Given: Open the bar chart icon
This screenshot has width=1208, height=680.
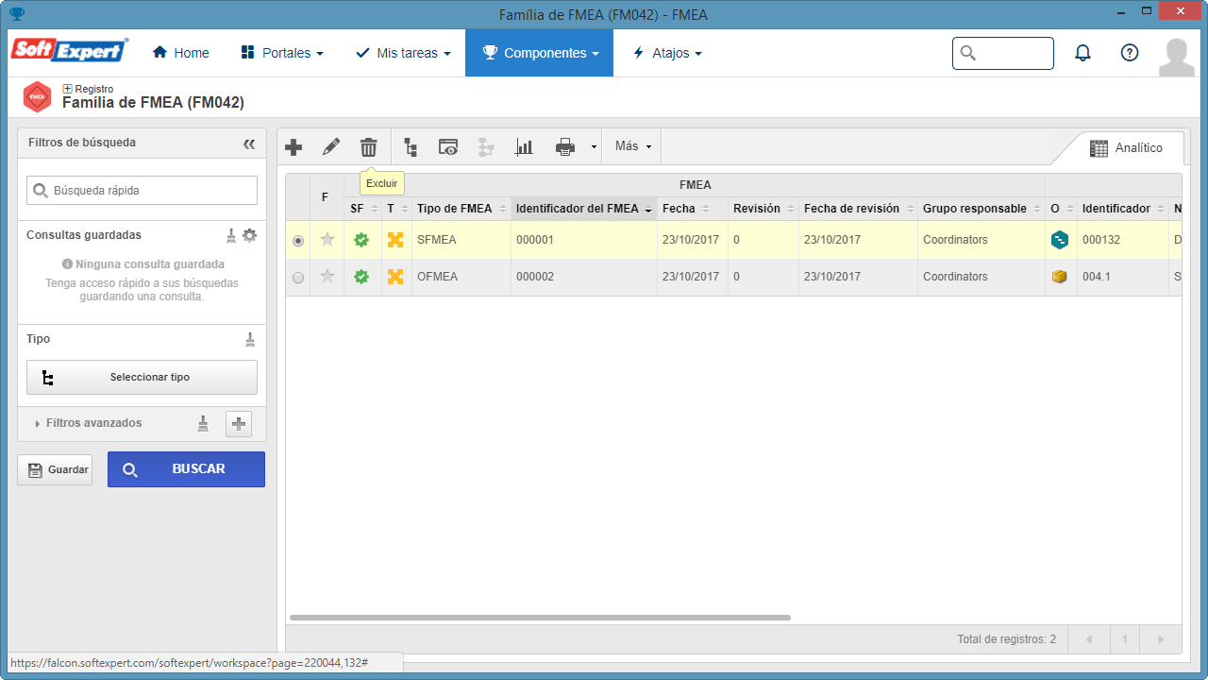Looking at the screenshot, I should (524, 146).
